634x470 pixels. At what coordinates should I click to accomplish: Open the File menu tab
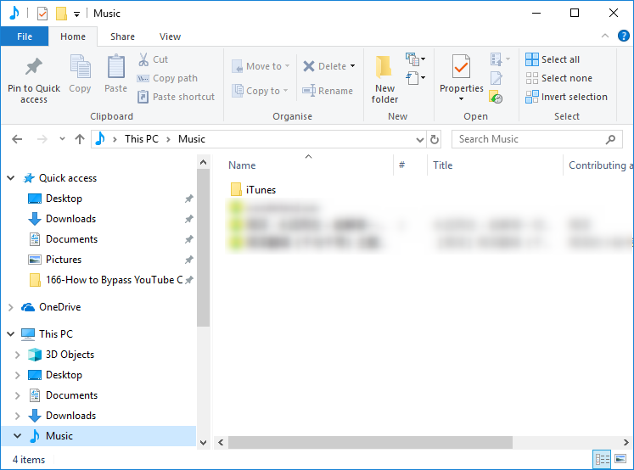25,36
